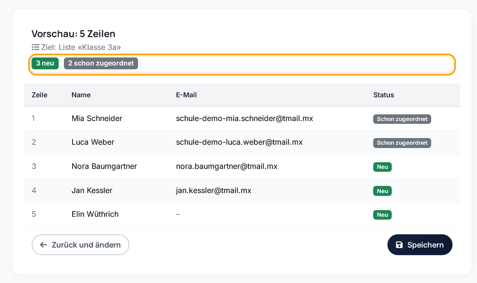Select the name Elin Wüthrich
477x283 pixels.
95,214
